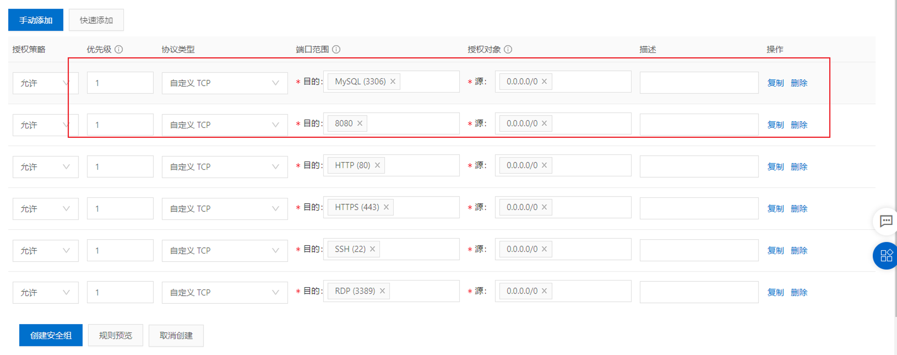897x355 pixels.
Task: Open 允许 policy dropdown in RDP (3389) row
Action: pyautogui.click(x=45, y=293)
